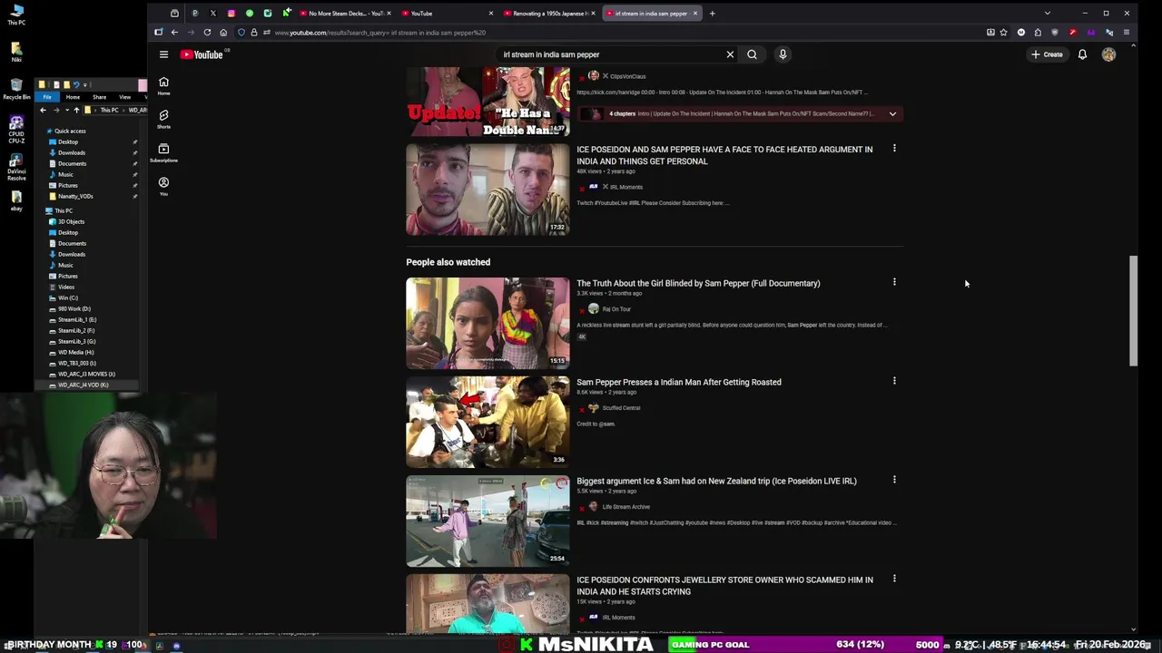Open ICE POSEIDON CONFRONTS JEWELLERY STORE OWNER title

724,586
